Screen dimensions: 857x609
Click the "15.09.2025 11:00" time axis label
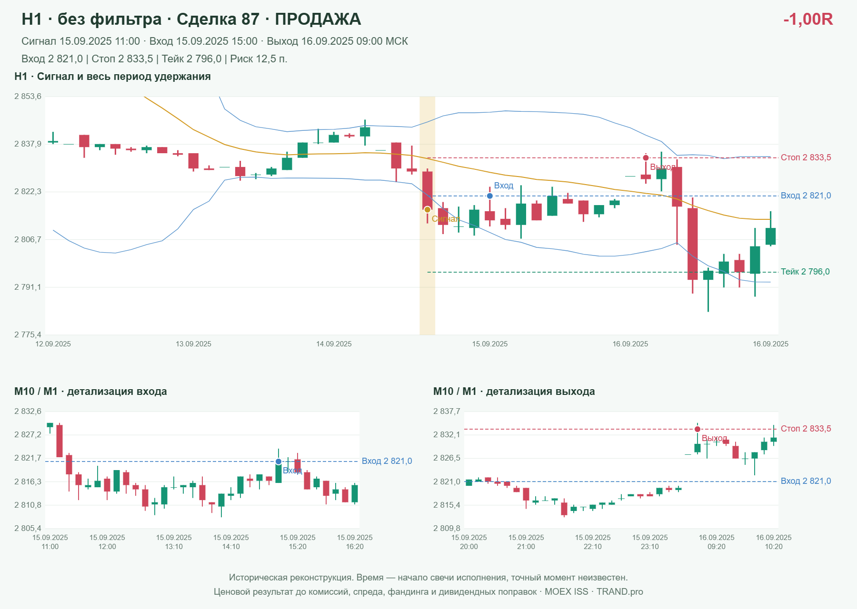coord(50,542)
